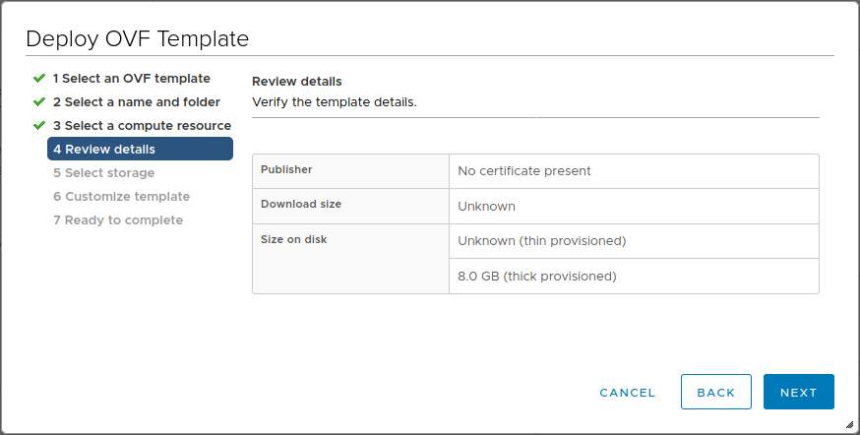860x435 pixels.
Task: Open step 6 Customize template
Action: (121, 196)
